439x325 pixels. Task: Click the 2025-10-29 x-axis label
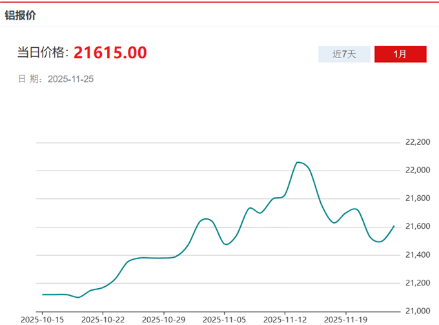163,319
